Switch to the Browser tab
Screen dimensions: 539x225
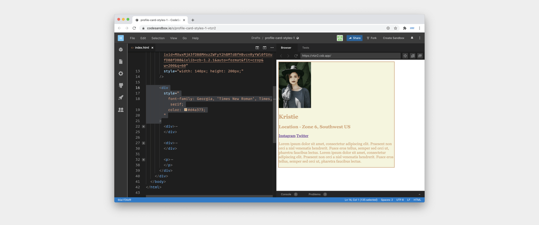tap(286, 48)
